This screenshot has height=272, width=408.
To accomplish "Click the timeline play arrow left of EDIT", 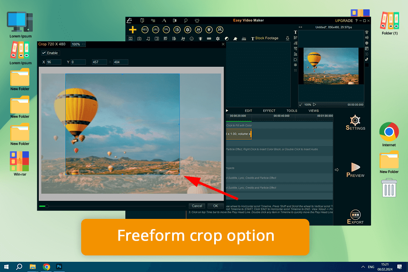I will (227, 110).
